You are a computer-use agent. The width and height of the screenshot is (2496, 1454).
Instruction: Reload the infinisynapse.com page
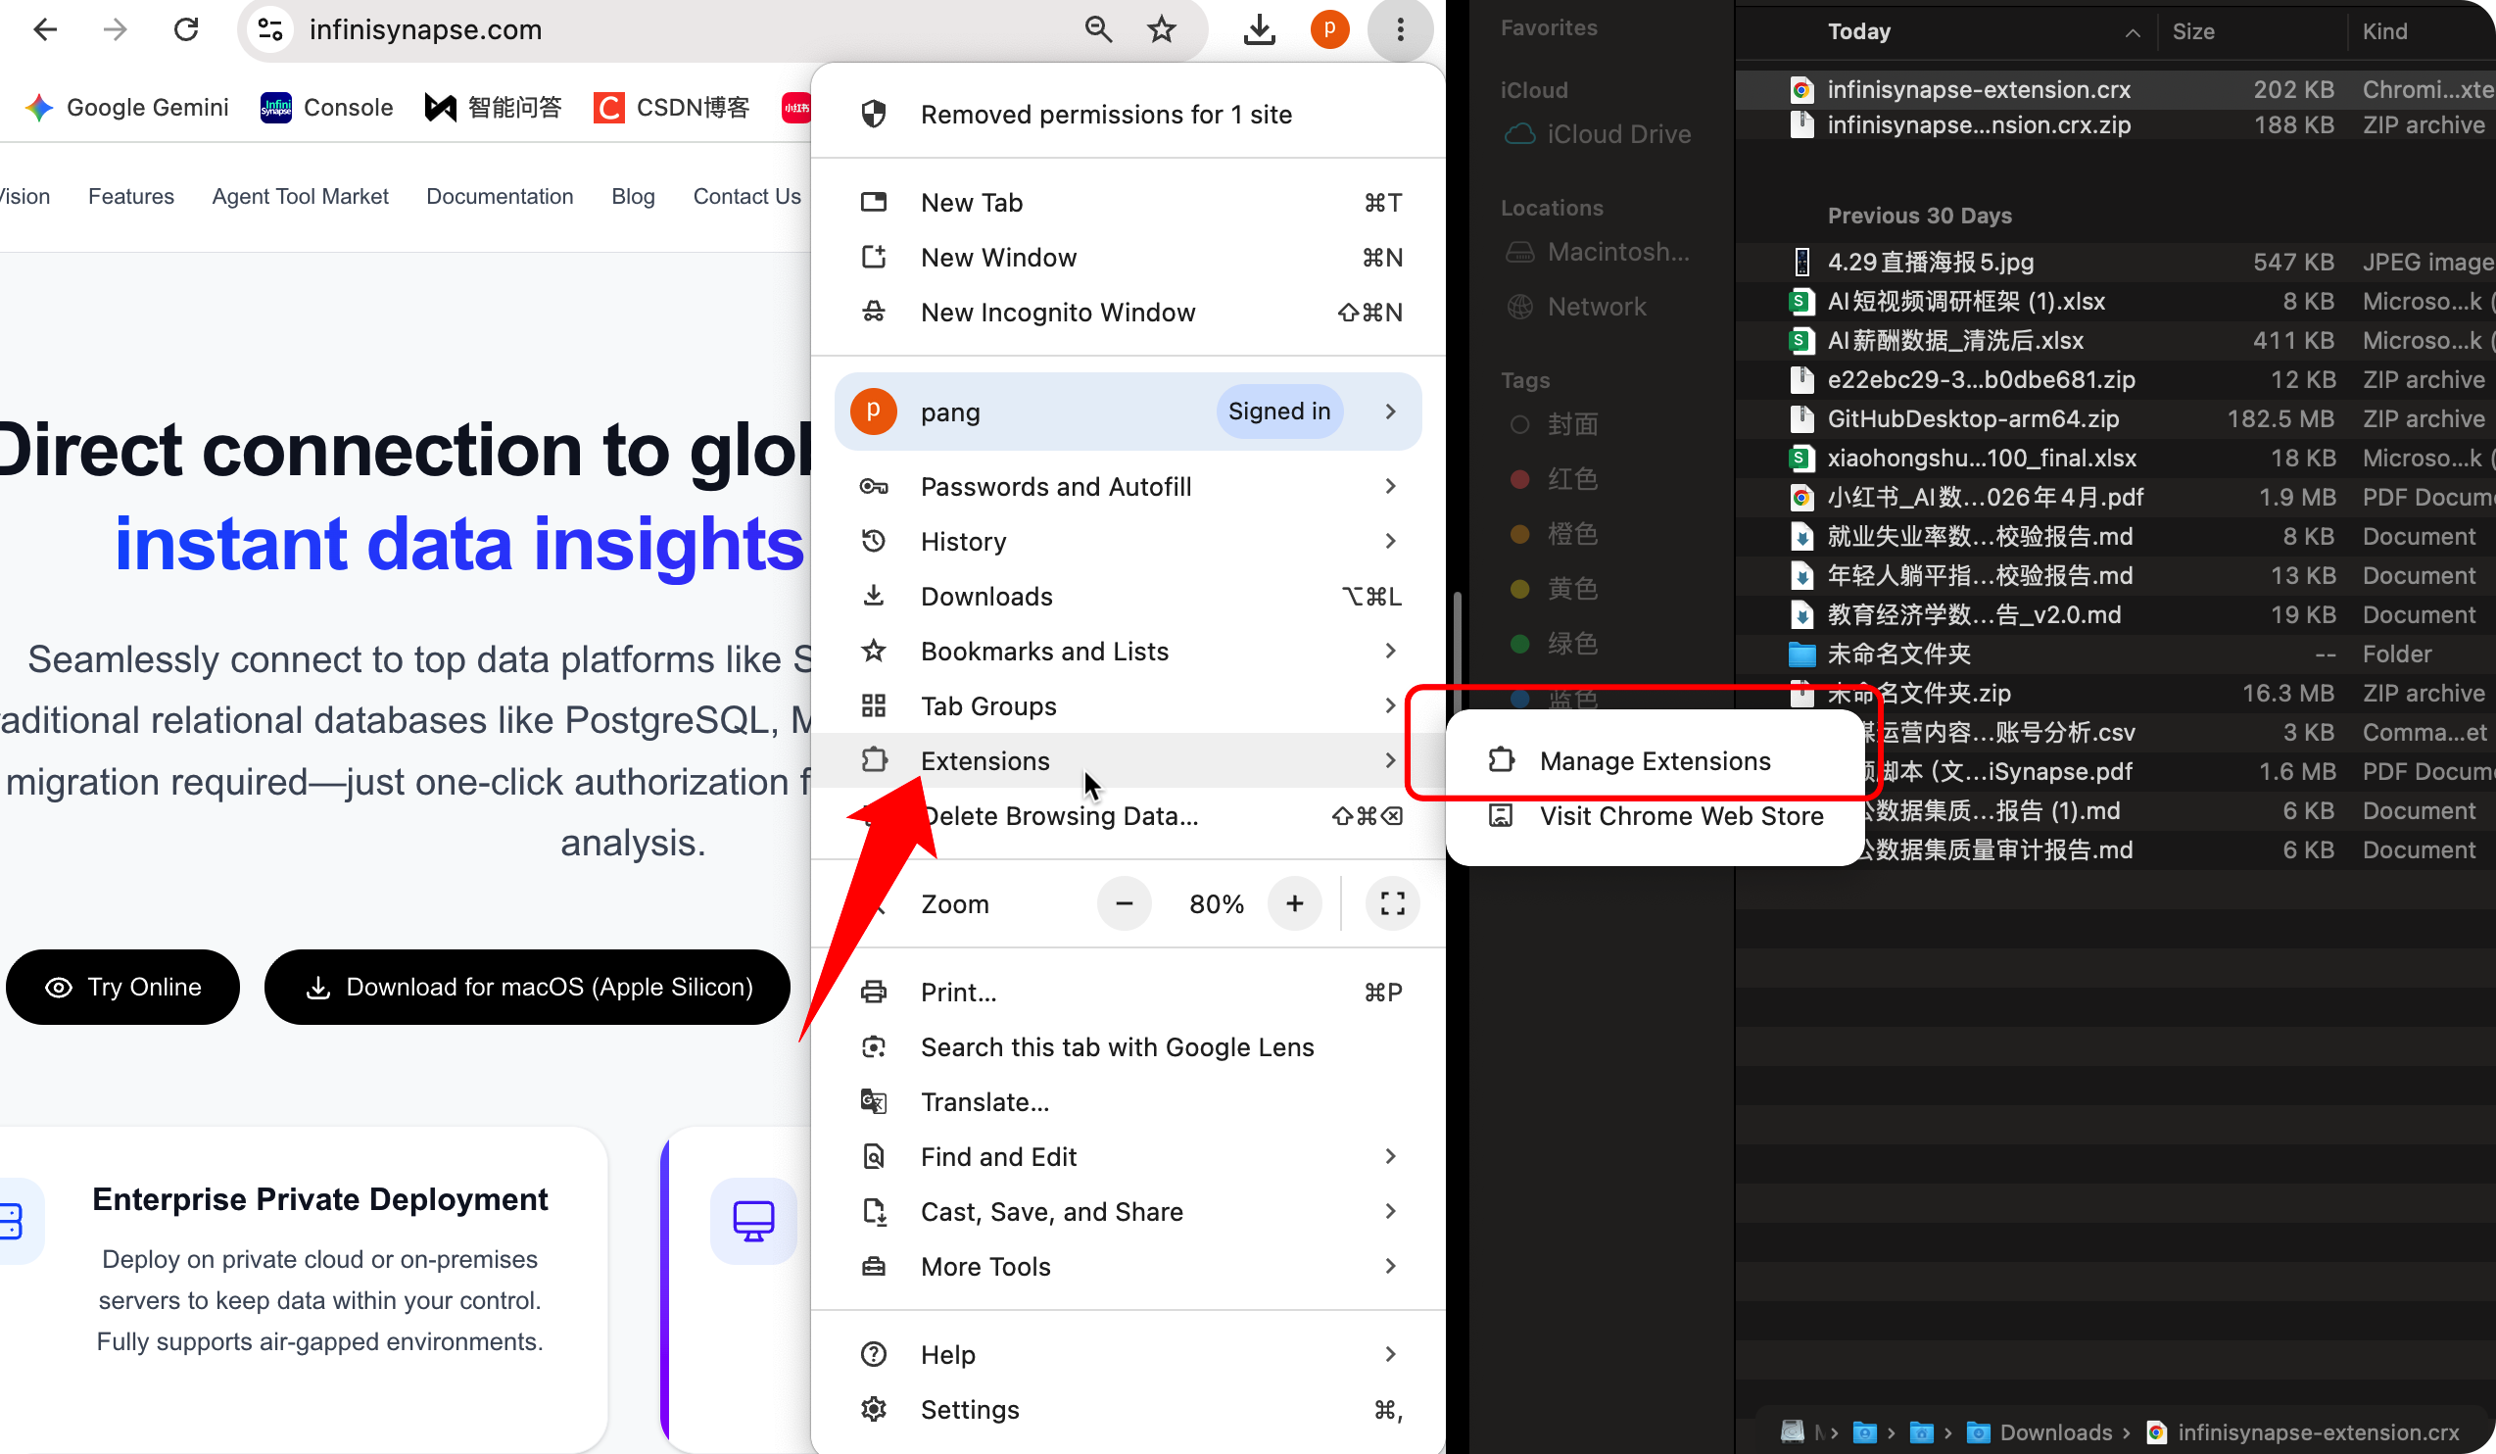pyautogui.click(x=186, y=29)
